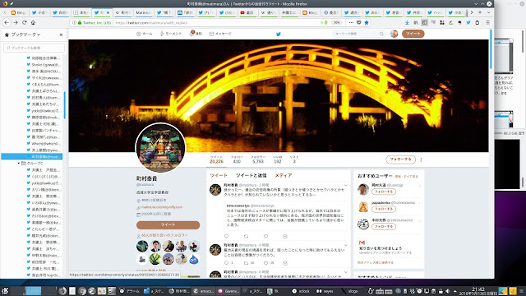Click the フォローする button on profile
This screenshot has height=296, width=526.
tap(400, 160)
